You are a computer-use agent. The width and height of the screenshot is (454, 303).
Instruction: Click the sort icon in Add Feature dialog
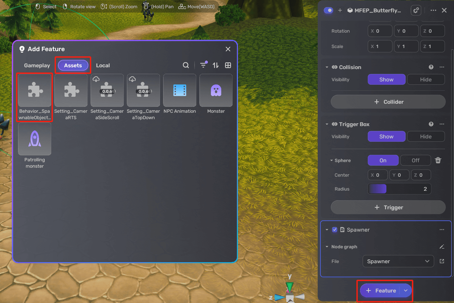click(x=215, y=65)
